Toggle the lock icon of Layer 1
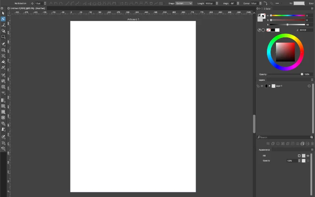Viewport: 315px width, 197px height. pyautogui.click(x=258, y=86)
